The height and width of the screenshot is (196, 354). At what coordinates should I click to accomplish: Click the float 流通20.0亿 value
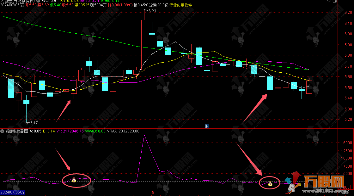[159, 5]
